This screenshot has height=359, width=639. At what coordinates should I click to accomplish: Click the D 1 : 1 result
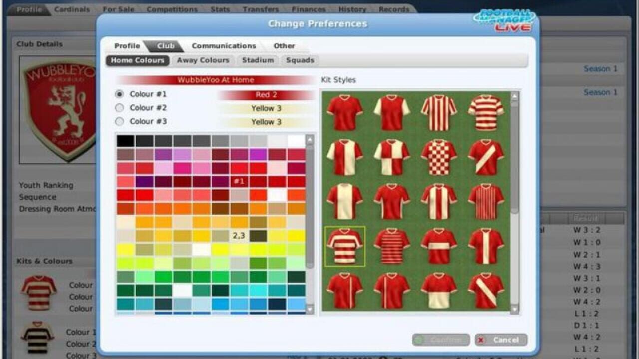pyautogui.click(x=586, y=325)
